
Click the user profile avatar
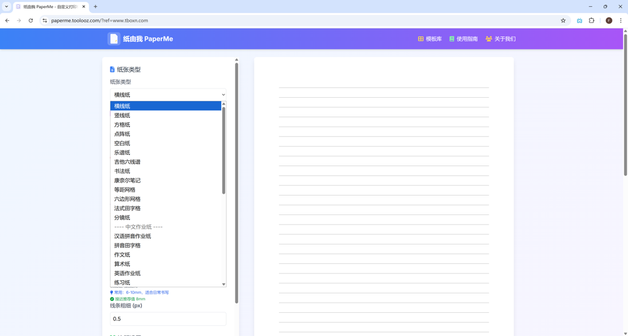click(609, 21)
